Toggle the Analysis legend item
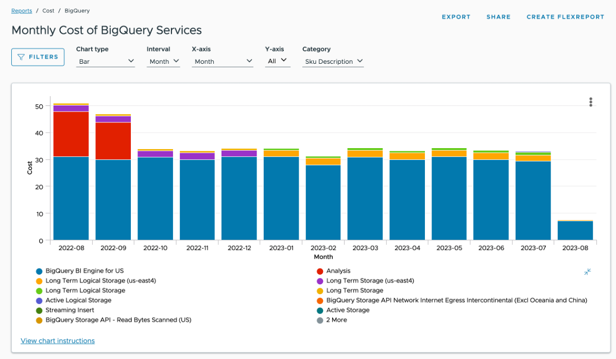 coord(334,271)
